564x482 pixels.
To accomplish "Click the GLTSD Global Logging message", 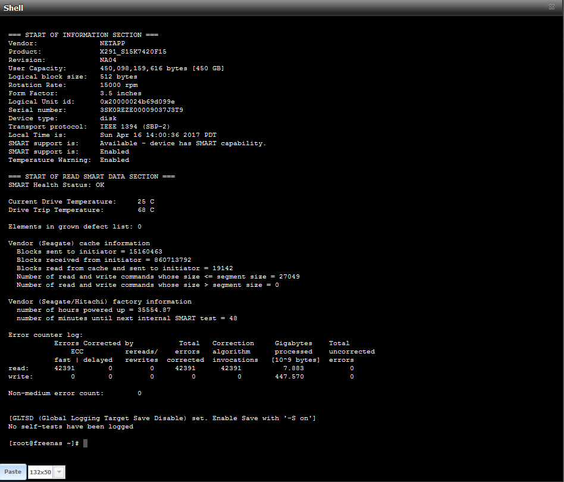I will pyautogui.click(x=162, y=418).
